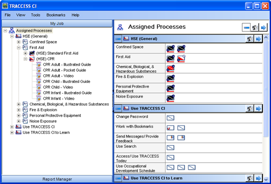Collapse the Assigned Processes tree root

click(x=6, y=31)
